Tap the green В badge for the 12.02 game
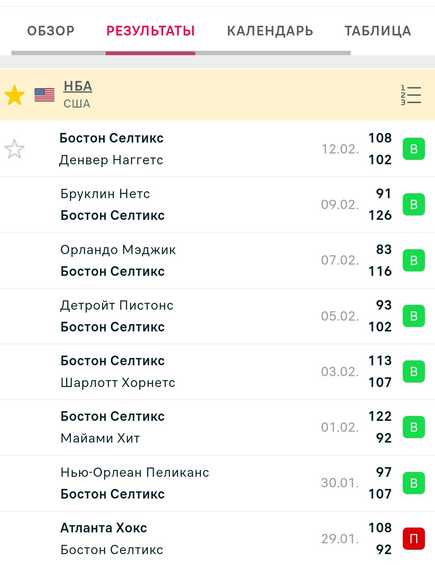Image resolution: width=435 pixels, height=565 pixels. tap(414, 149)
